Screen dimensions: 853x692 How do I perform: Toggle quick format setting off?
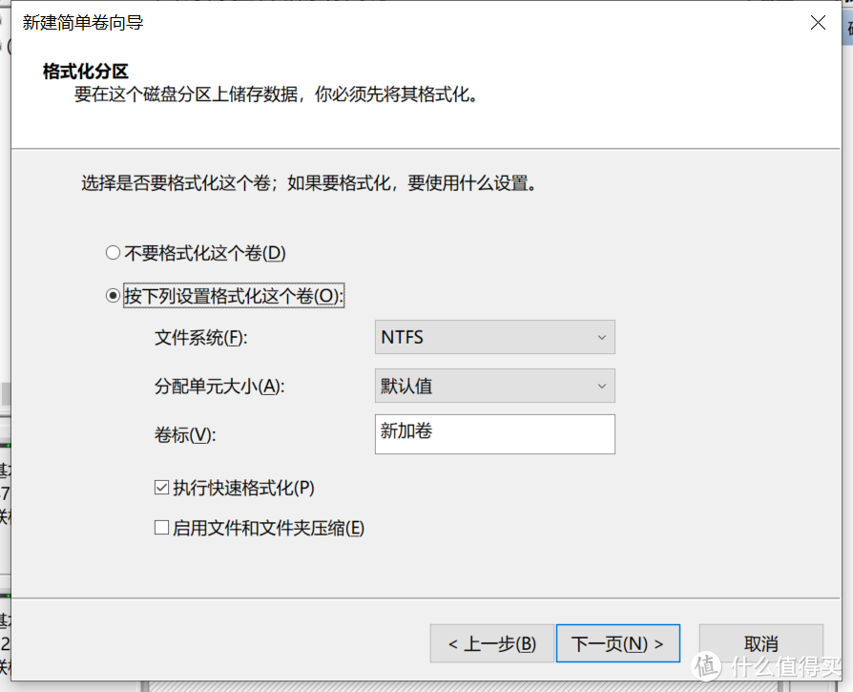coord(161,487)
